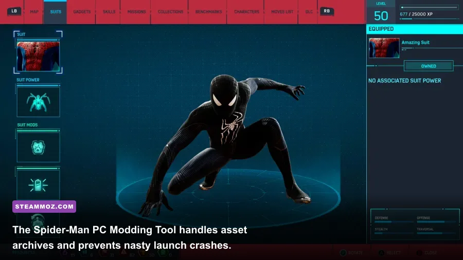463x260 pixels.
Task: Click the Level 50 indicator
Action: tap(381, 12)
